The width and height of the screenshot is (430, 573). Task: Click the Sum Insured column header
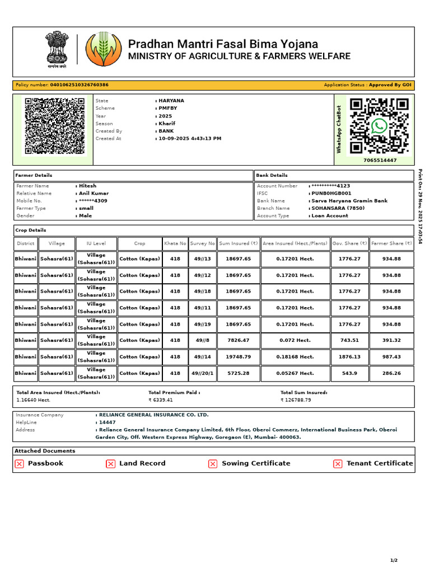tap(239, 243)
